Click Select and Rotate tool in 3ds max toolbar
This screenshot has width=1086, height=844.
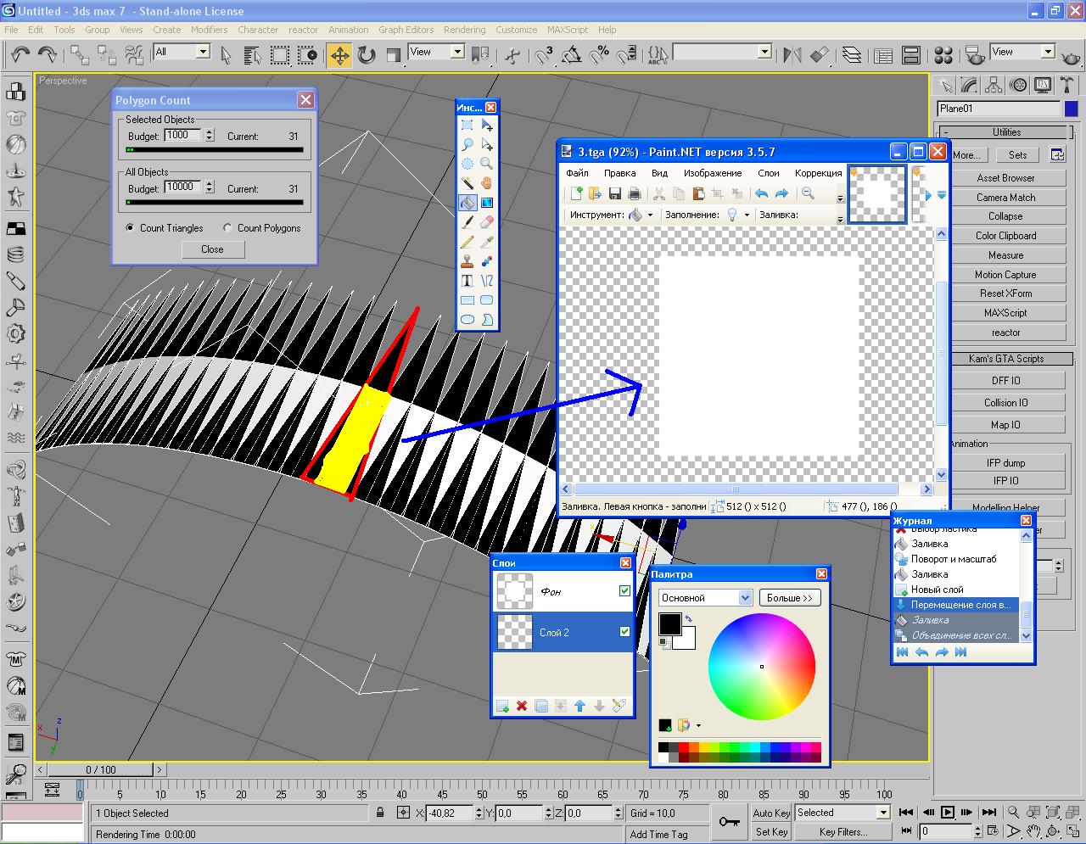click(x=367, y=55)
